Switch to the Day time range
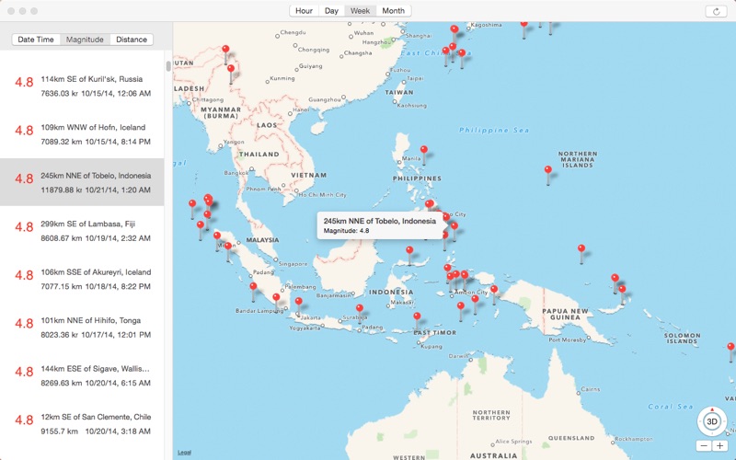 331,11
